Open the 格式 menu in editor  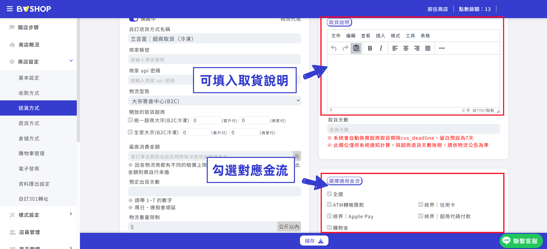point(395,36)
